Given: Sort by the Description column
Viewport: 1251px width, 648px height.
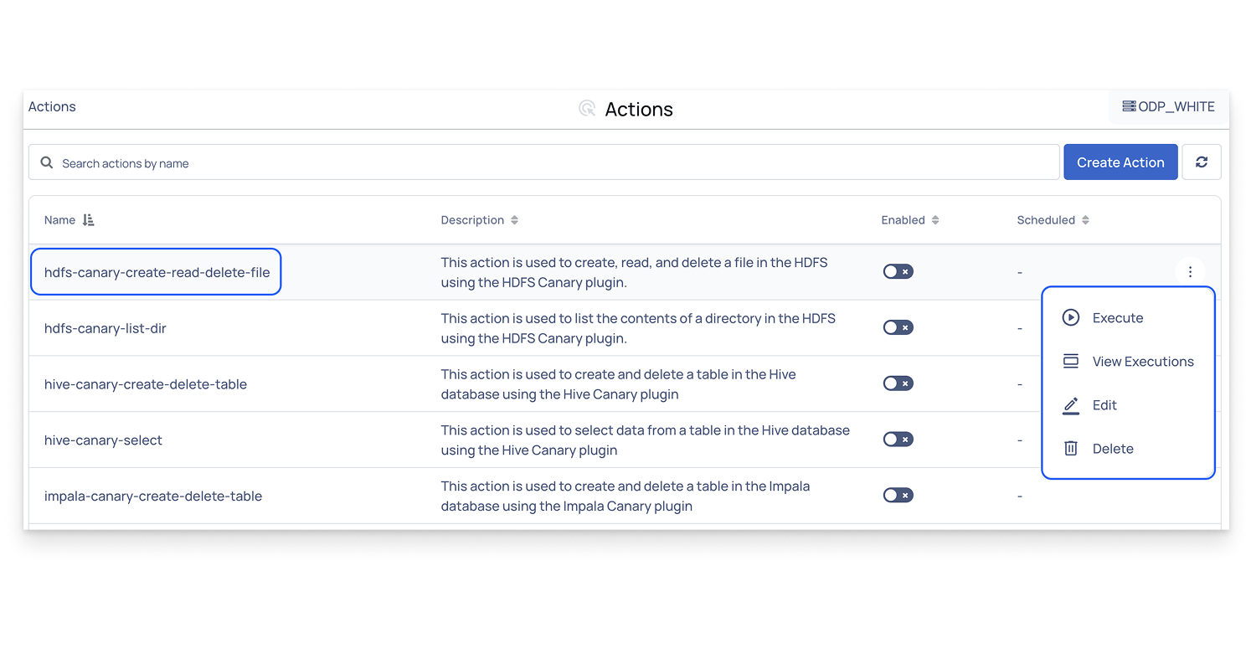Looking at the screenshot, I should coord(514,220).
